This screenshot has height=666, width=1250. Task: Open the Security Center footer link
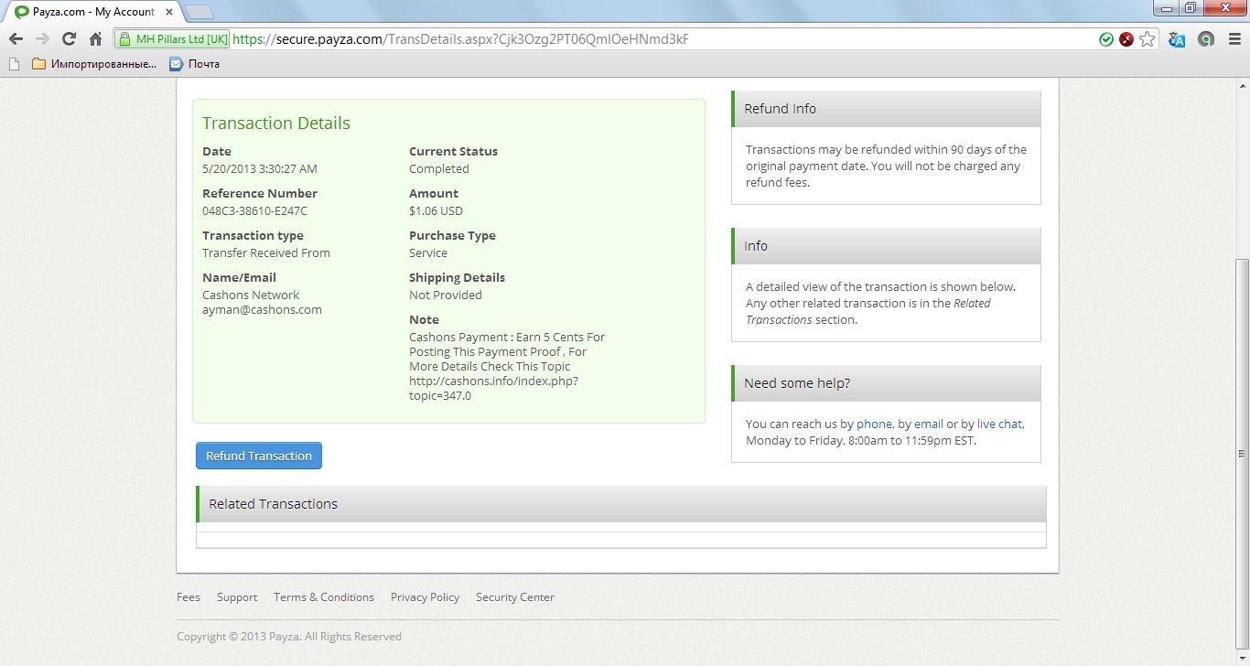coord(515,597)
